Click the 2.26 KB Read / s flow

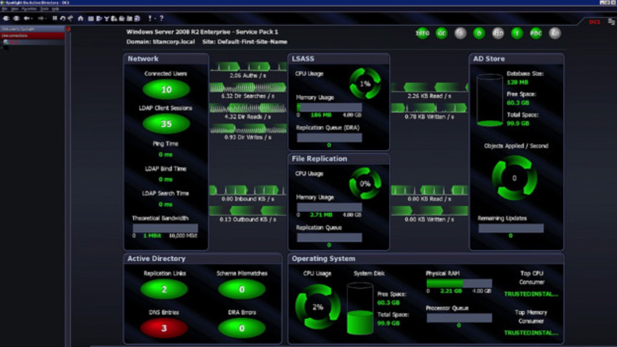429,91
